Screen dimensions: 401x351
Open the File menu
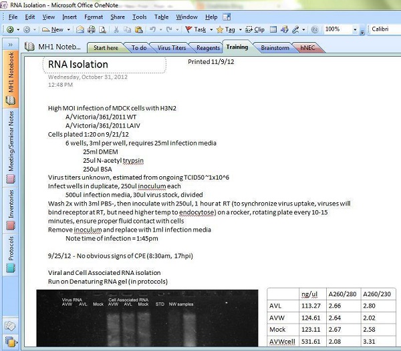pos(13,17)
